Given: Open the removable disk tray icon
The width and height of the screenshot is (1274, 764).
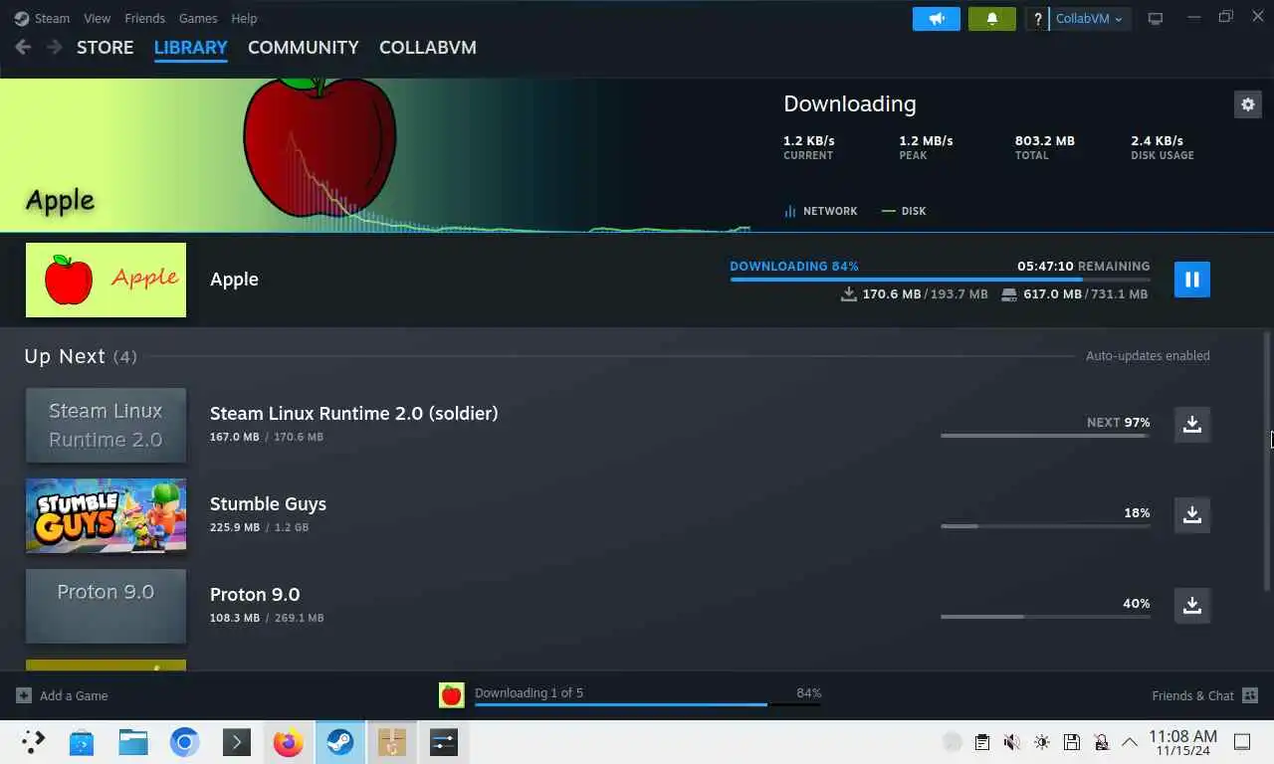Looking at the screenshot, I should point(1071,742).
